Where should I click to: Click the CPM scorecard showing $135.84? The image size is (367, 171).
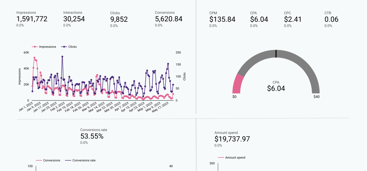tap(222, 19)
